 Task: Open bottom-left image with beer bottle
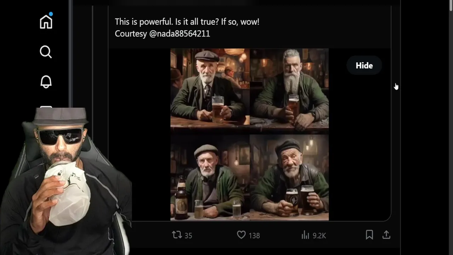(x=210, y=177)
